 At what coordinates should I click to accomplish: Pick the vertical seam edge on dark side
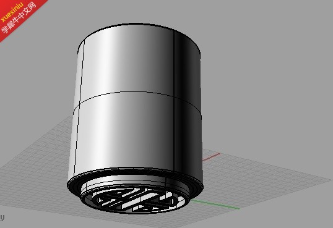click(174, 102)
